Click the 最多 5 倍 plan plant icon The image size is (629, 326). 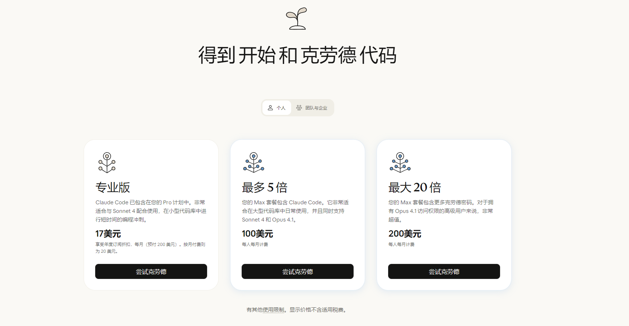[x=254, y=163]
